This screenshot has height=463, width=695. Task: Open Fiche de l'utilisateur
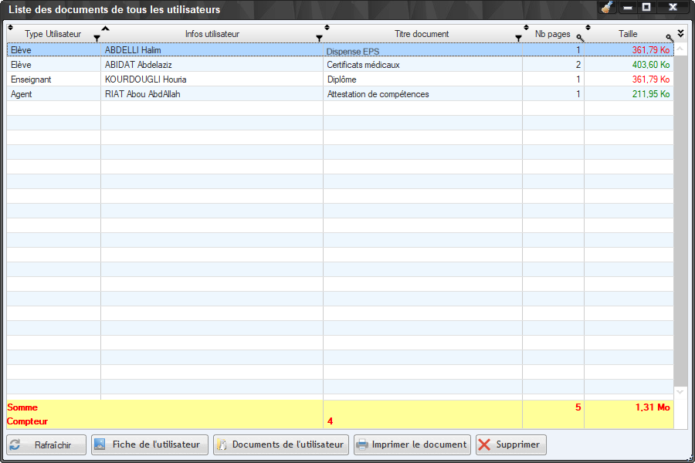click(150, 444)
